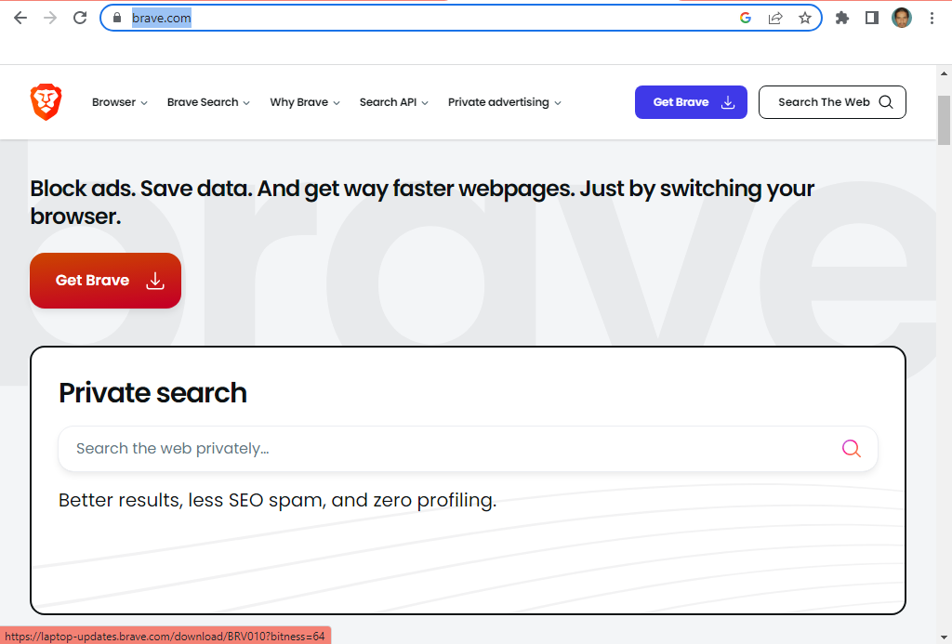Click the red Get Brave download button

coord(106,281)
